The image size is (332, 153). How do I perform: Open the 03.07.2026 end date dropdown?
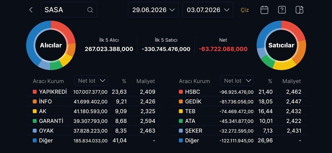208,10
